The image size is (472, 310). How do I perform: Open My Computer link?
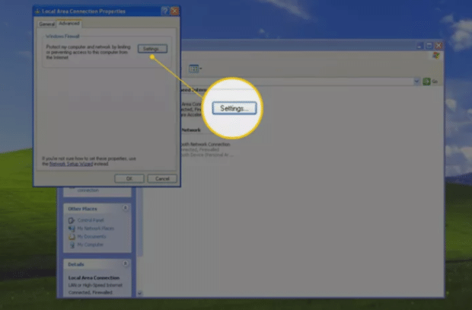click(x=91, y=244)
